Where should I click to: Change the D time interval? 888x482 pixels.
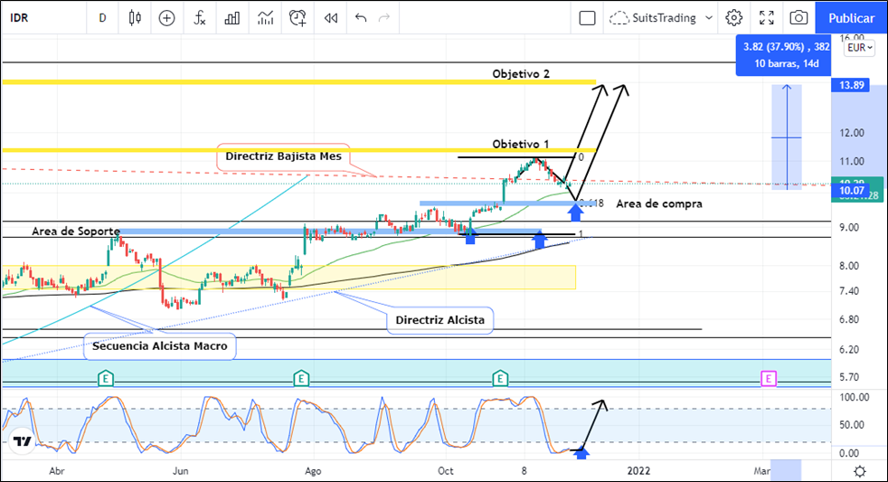coord(102,17)
